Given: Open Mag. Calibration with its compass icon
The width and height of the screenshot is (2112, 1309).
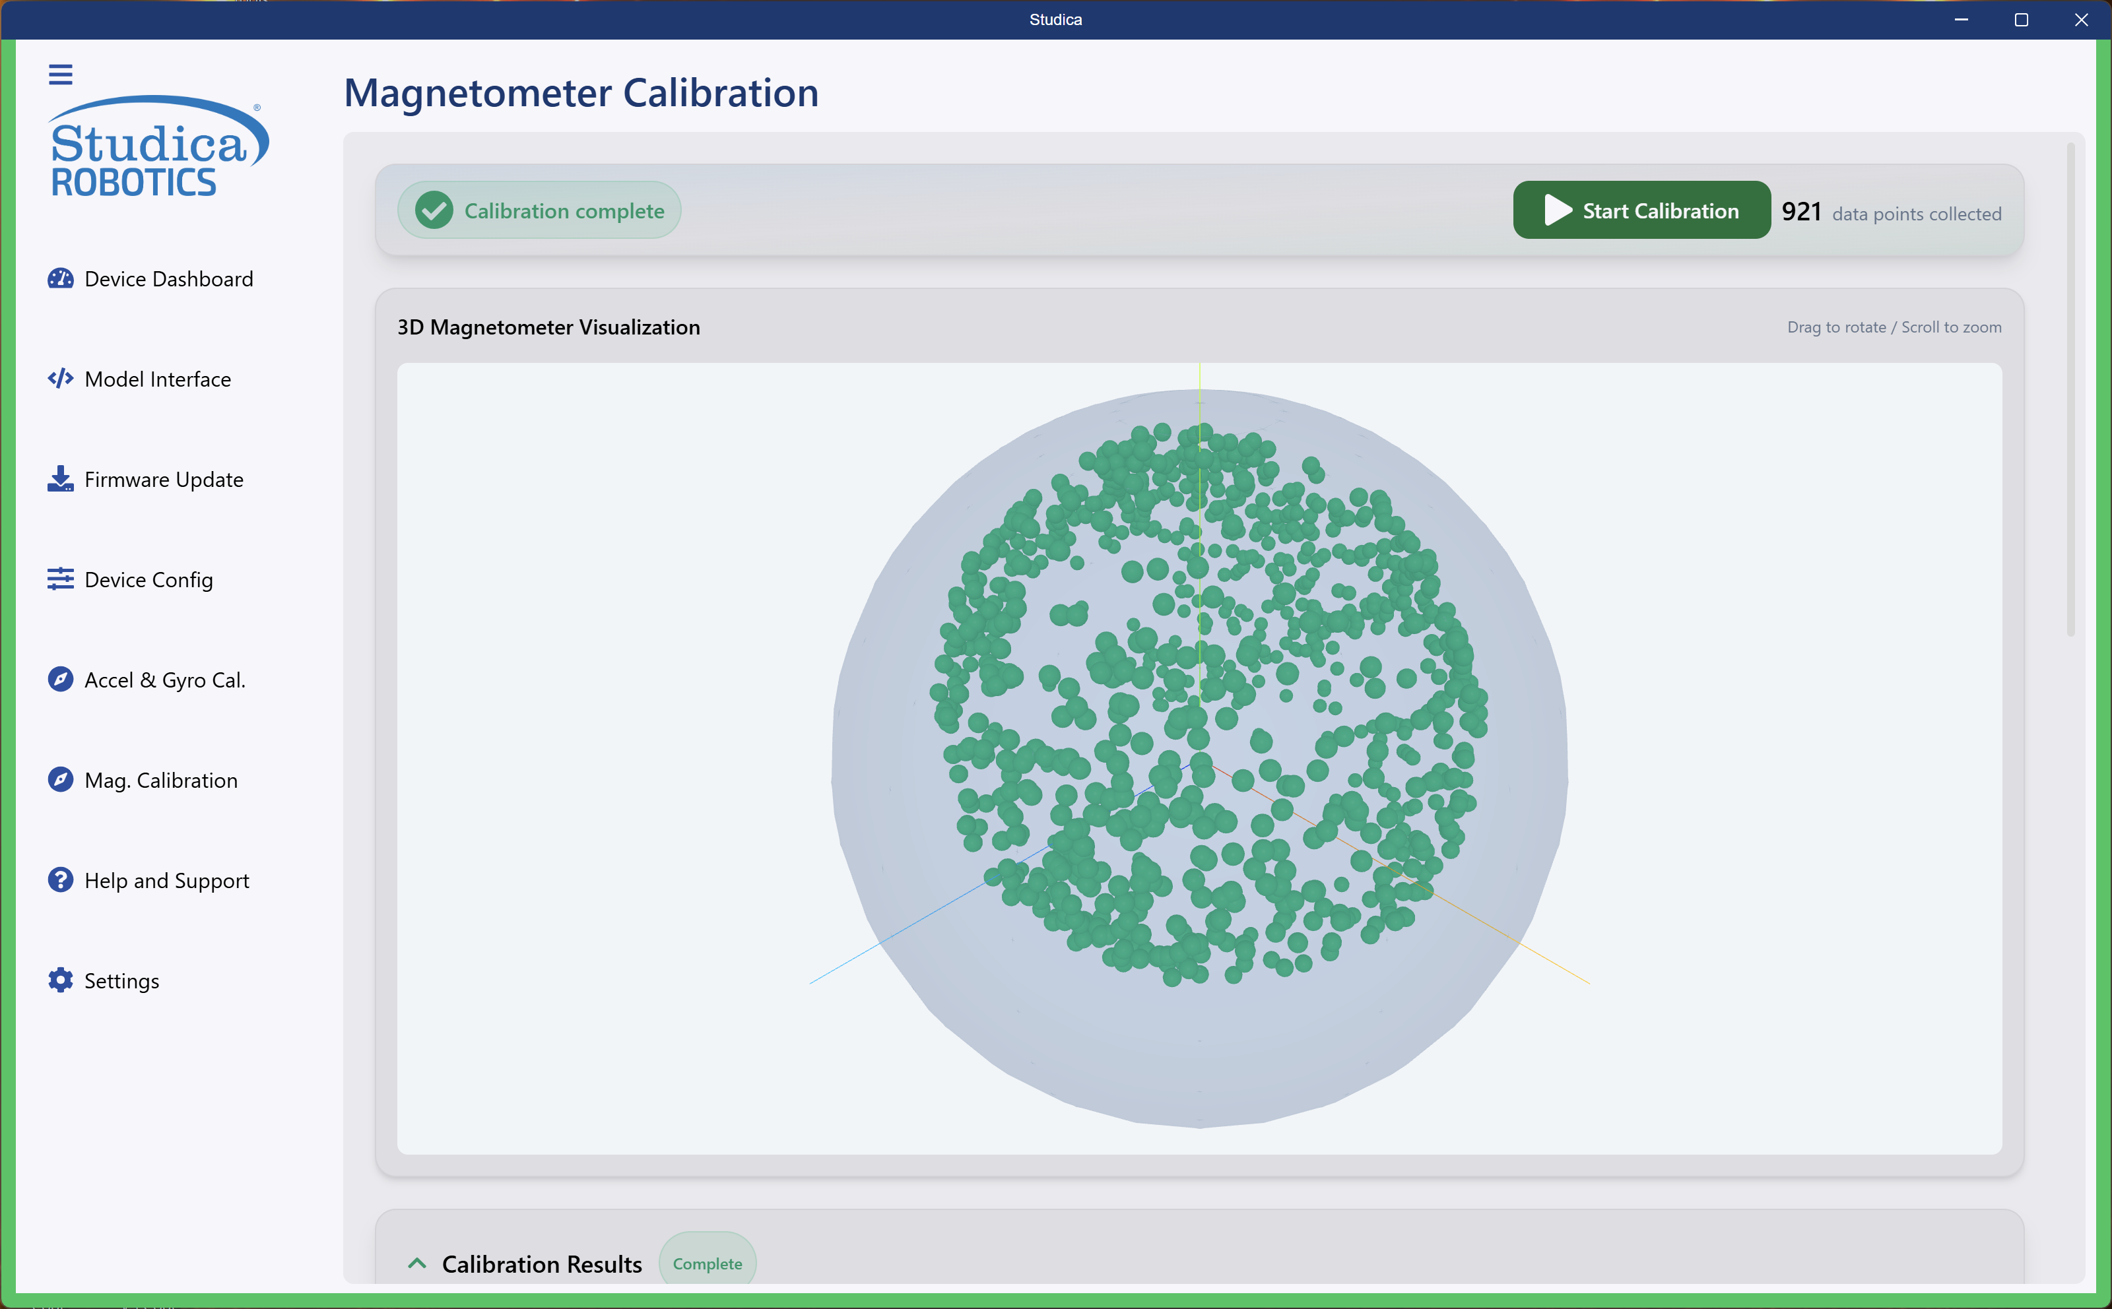Looking at the screenshot, I should [60, 780].
